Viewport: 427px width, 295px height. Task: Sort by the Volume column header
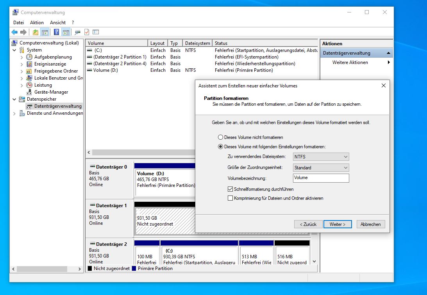click(x=116, y=43)
